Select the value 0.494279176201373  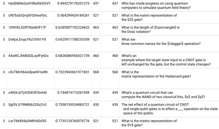[73, 3]
